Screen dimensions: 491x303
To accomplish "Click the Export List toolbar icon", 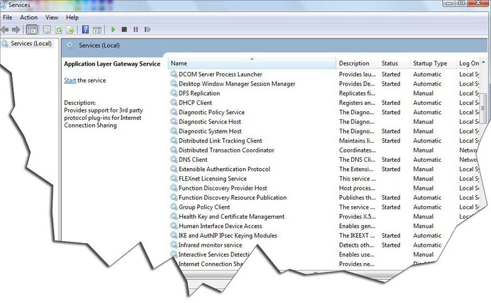I will [x=70, y=29].
